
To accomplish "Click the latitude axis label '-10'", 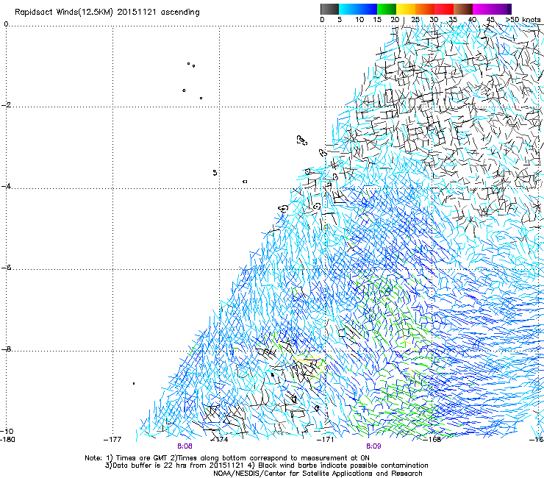I will [x=7, y=431].
